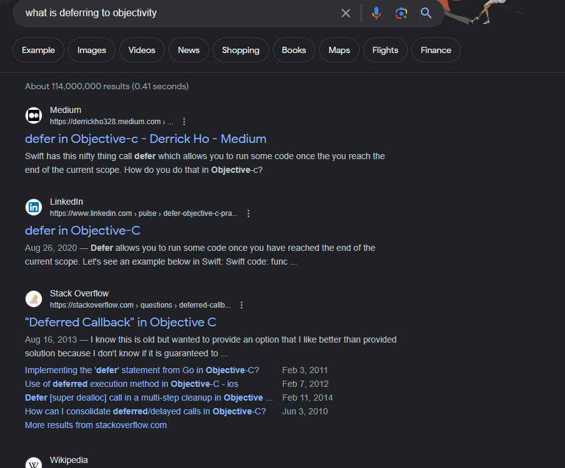This screenshot has height=468, width=565.
Task: Switch to the Finance tab
Action: (x=436, y=50)
